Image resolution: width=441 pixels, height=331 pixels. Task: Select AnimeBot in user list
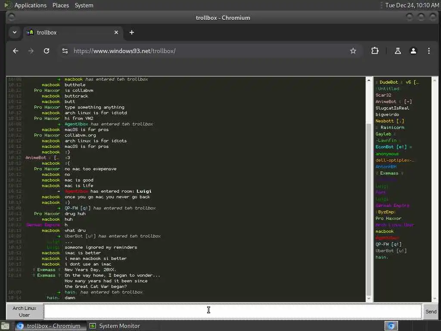click(x=394, y=102)
